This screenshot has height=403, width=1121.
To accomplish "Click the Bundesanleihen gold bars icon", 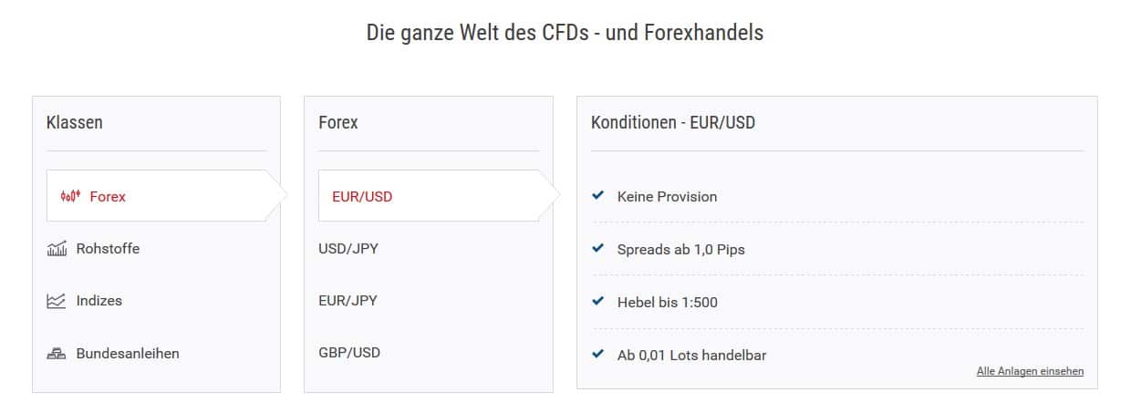I will pos(57,353).
